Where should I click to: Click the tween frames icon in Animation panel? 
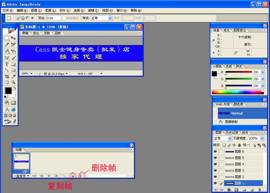tap(64, 176)
